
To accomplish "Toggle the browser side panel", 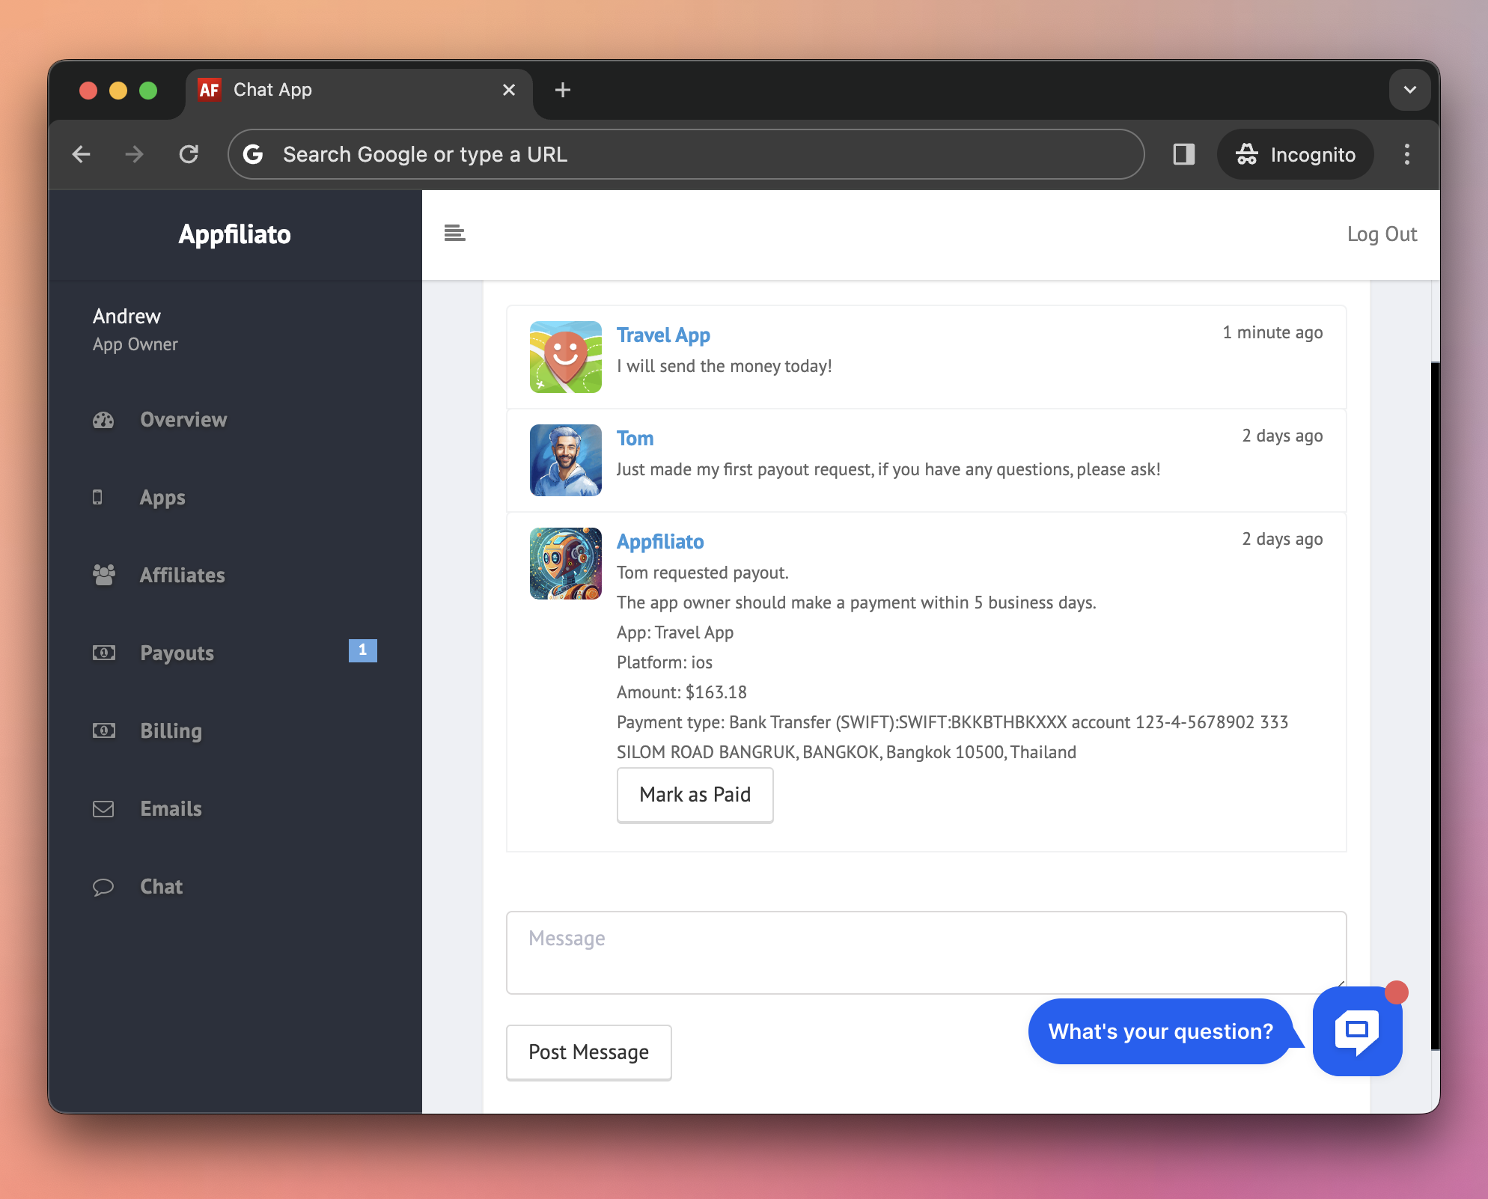I will tap(1183, 154).
